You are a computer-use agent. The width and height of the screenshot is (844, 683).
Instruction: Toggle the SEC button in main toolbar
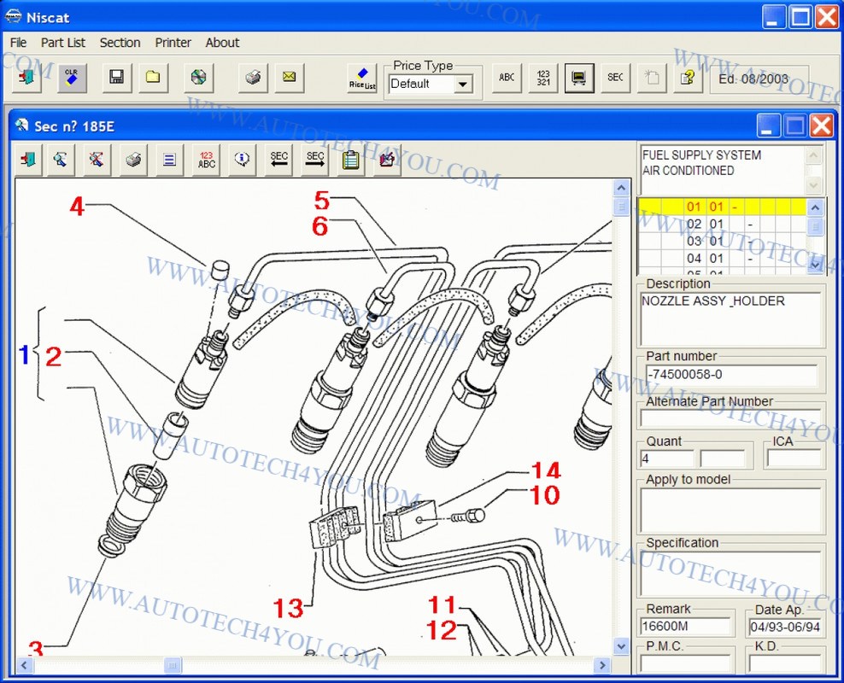[615, 78]
